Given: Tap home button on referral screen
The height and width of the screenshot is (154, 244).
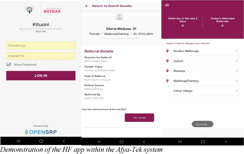Looking at the screenshot, I should pos(121,142).
